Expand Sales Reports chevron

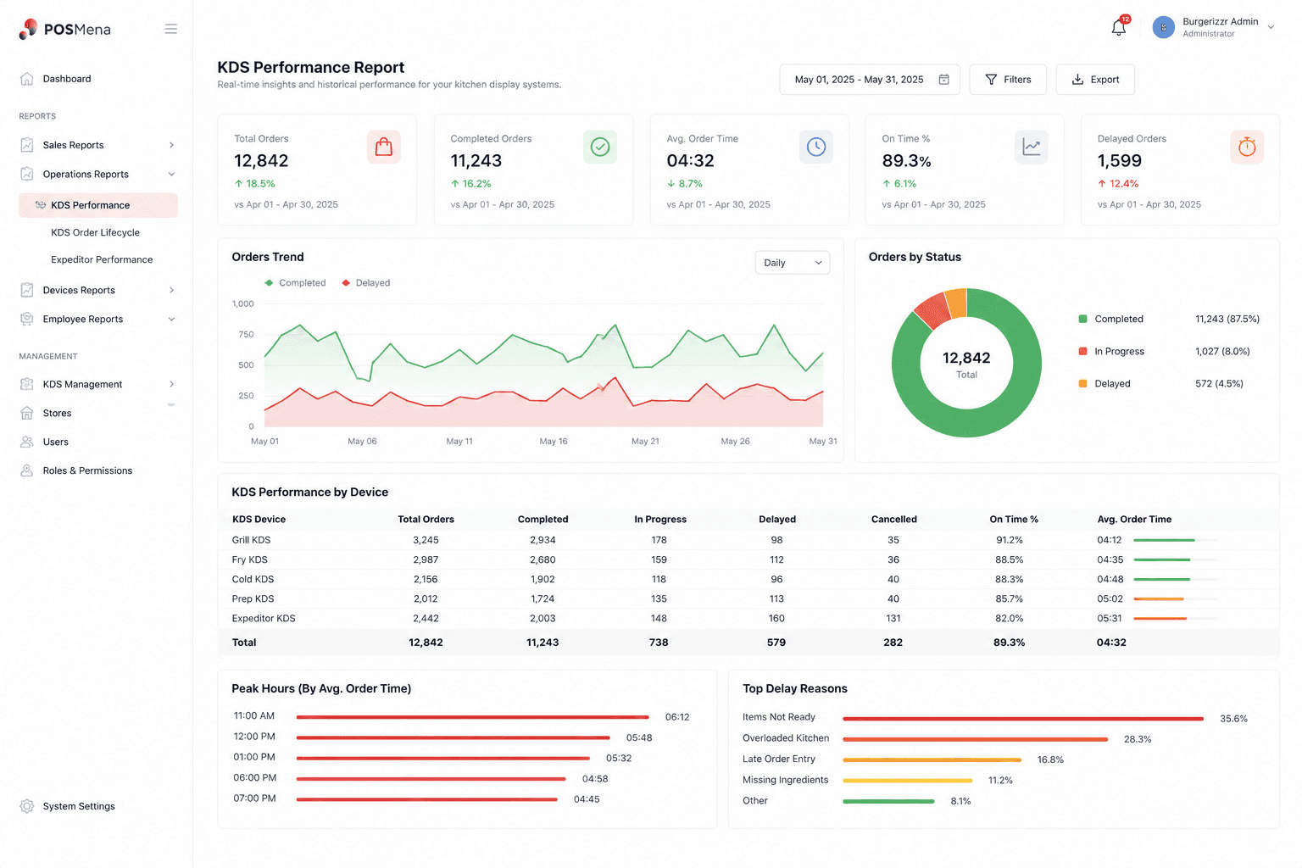[x=171, y=145]
